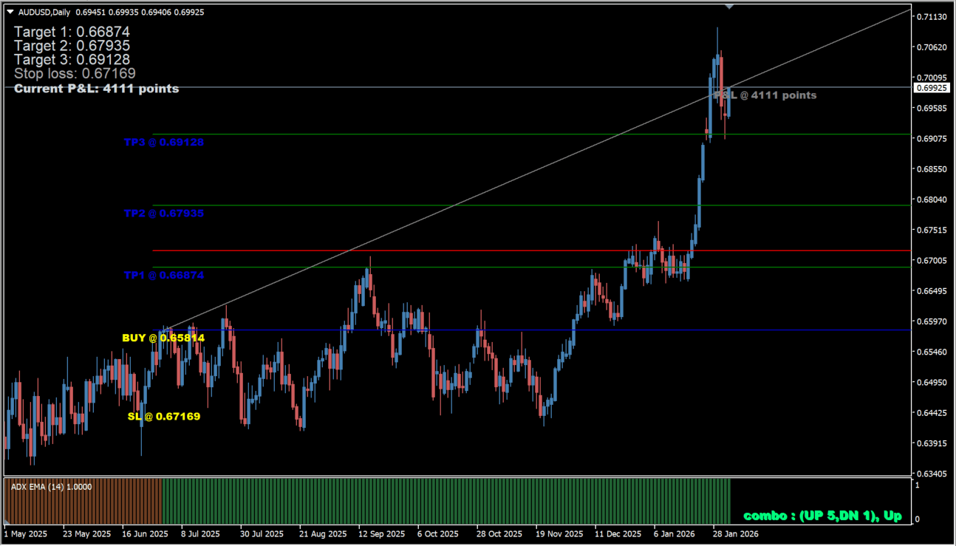Click the arrow icon before AUDUSD,Daily title
Screen dimensions: 956x546
(x=10, y=12)
